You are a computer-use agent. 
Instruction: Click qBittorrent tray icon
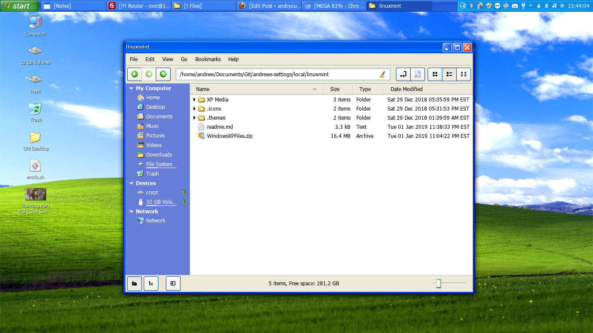click(506, 6)
